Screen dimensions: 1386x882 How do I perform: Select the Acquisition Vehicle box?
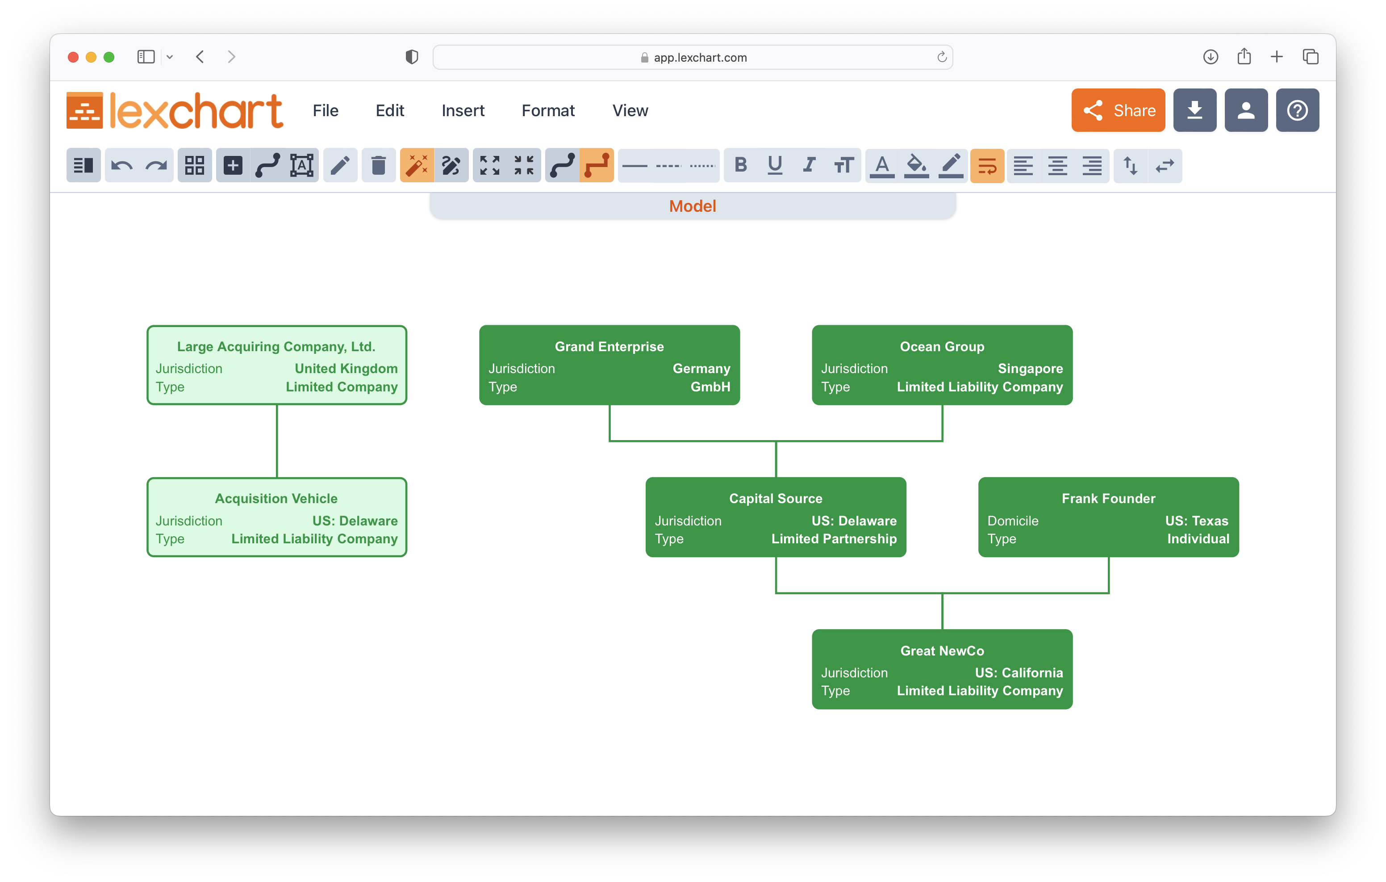pos(277,517)
